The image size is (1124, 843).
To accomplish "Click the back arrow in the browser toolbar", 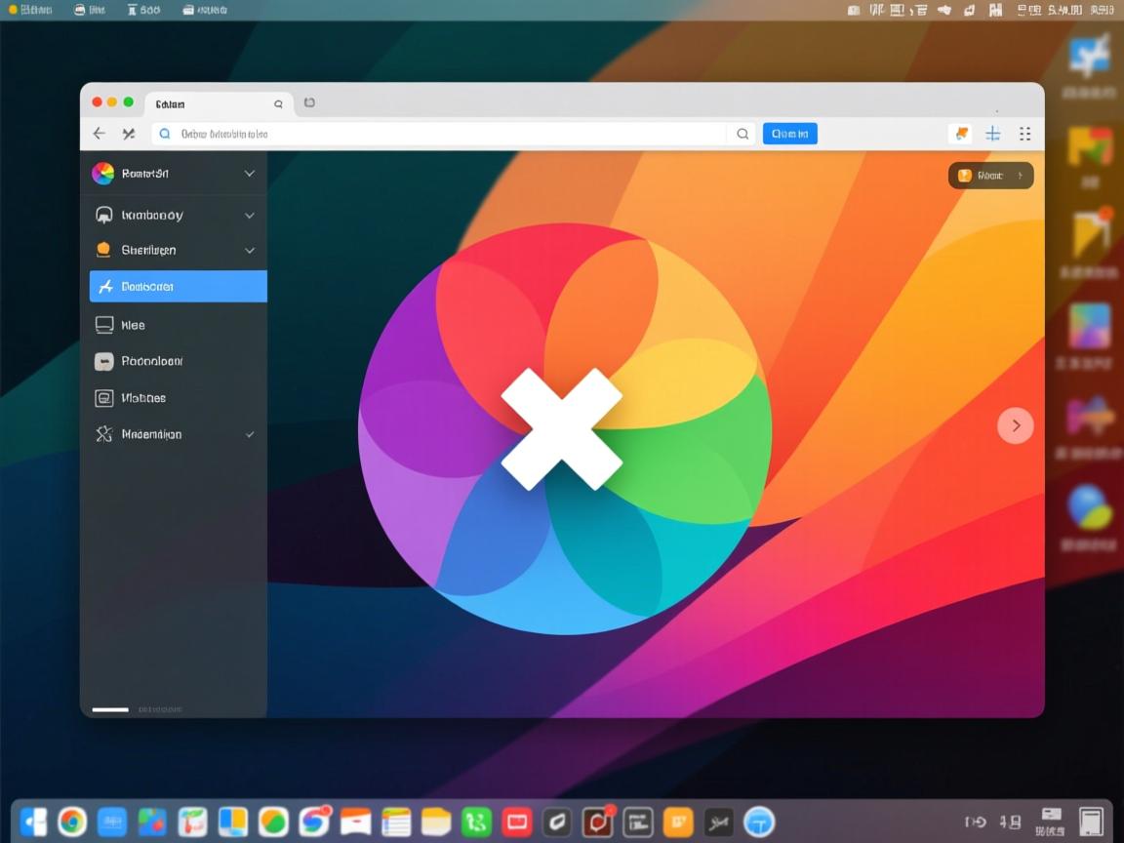I will click(x=99, y=134).
